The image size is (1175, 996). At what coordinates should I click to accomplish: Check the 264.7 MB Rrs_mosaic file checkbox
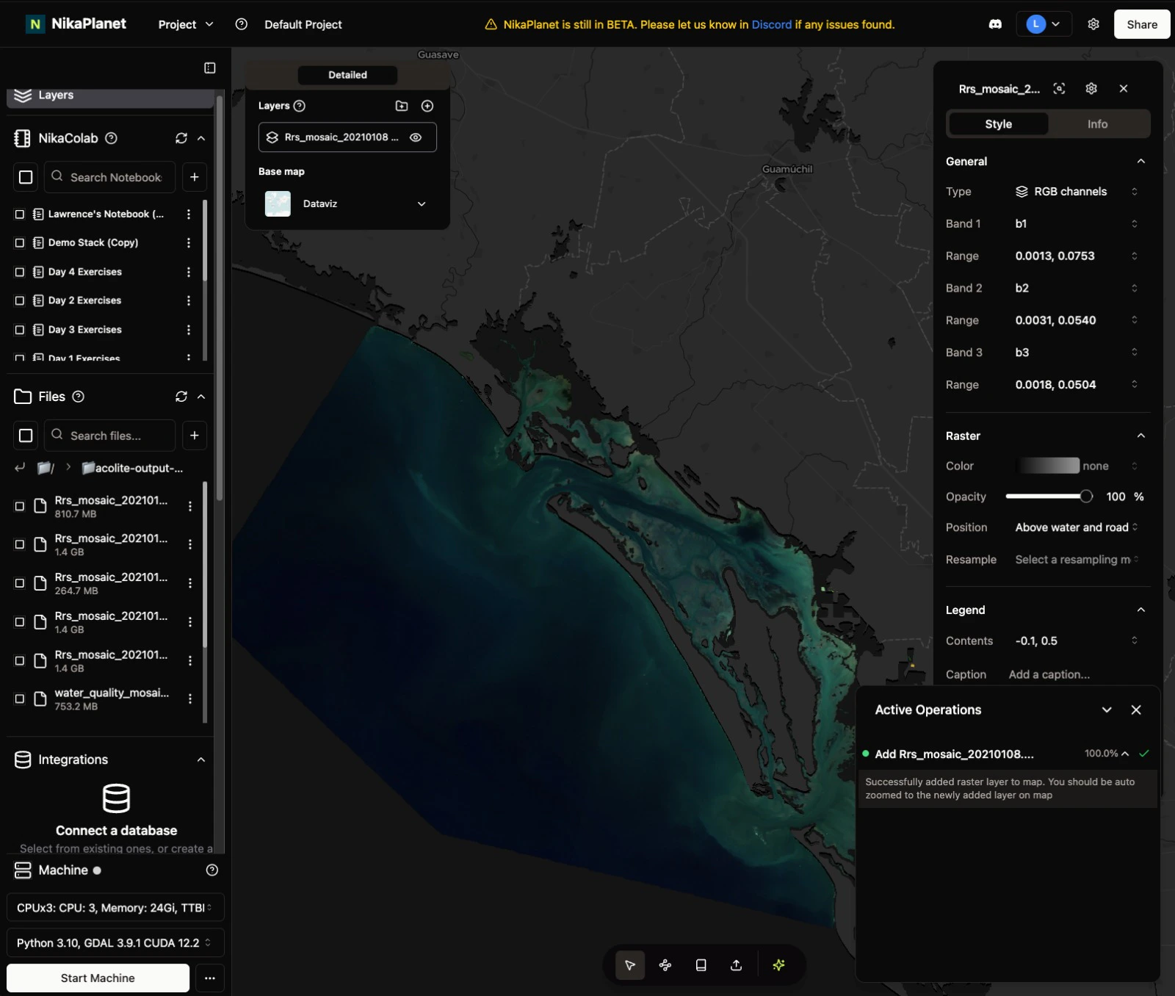(x=20, y=583)
